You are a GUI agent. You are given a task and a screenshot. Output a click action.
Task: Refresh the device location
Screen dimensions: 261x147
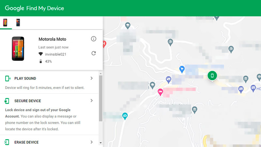(x=94, y=53)
